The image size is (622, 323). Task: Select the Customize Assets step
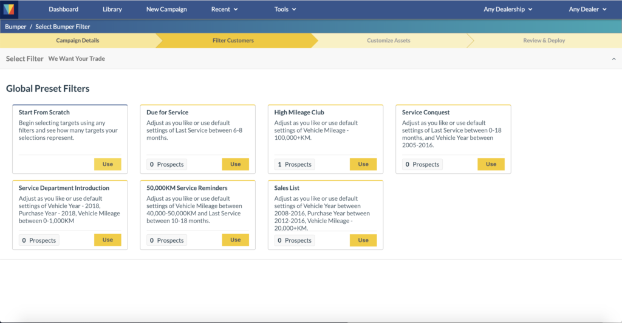[388, 41]
